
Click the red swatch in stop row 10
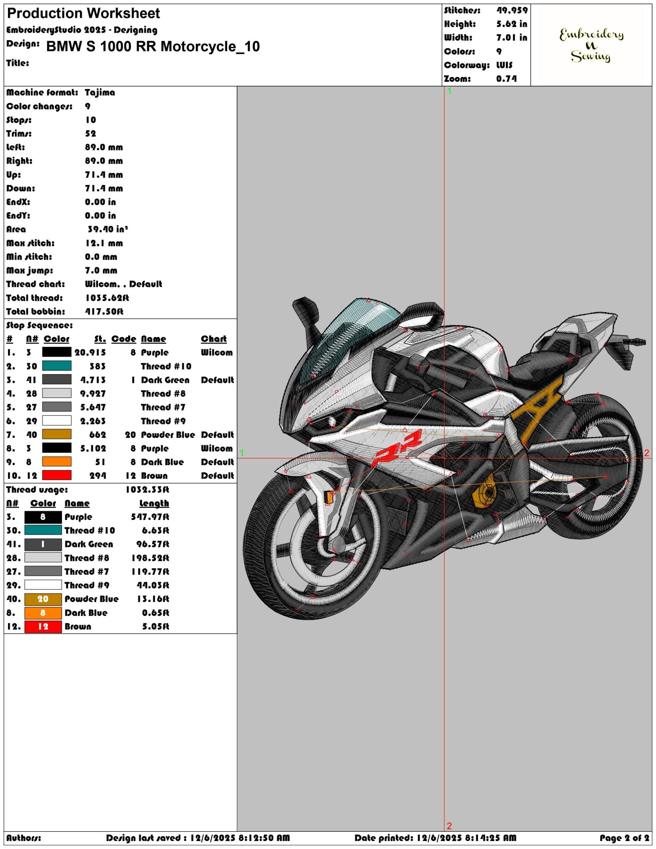(57, 475)
